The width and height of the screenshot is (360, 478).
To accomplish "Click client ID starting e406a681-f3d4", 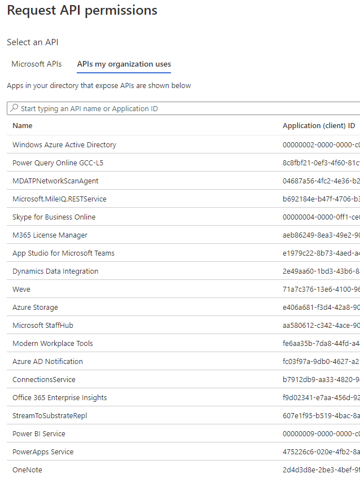I will coord(321,307).
